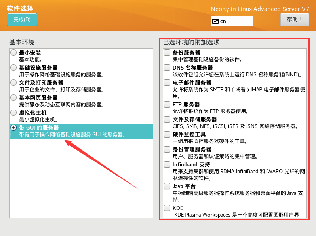Select the 虚拟化主机 radio button

(x=14, y=113)
